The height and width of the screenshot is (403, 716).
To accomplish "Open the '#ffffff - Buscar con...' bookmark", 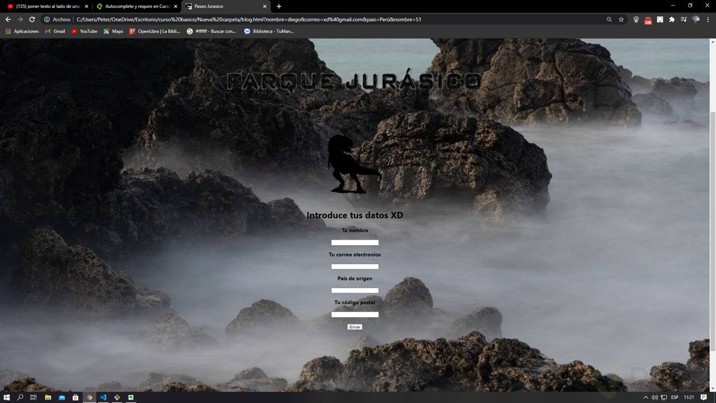I will pos(211,31).
